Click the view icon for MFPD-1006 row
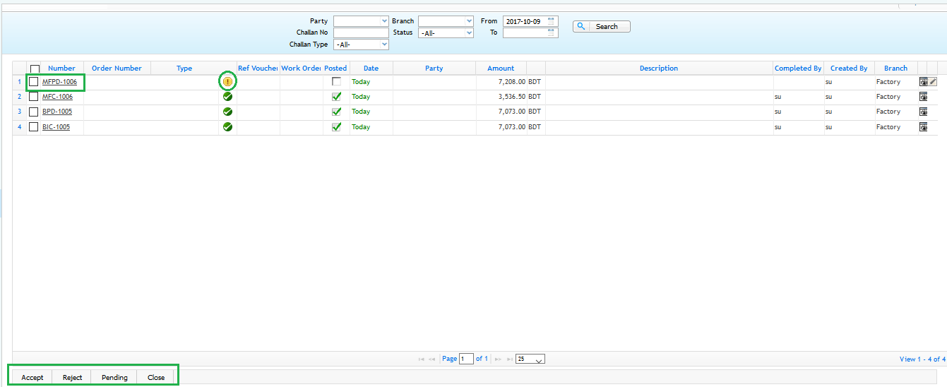The height and width of the screenshot is (387, 947). 923,82
